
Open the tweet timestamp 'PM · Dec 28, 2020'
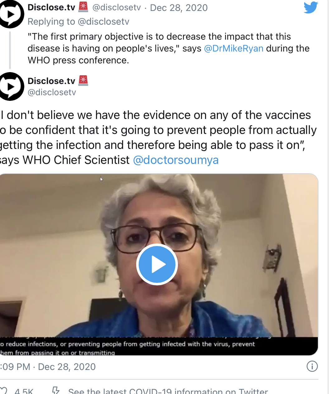[48, 367]
